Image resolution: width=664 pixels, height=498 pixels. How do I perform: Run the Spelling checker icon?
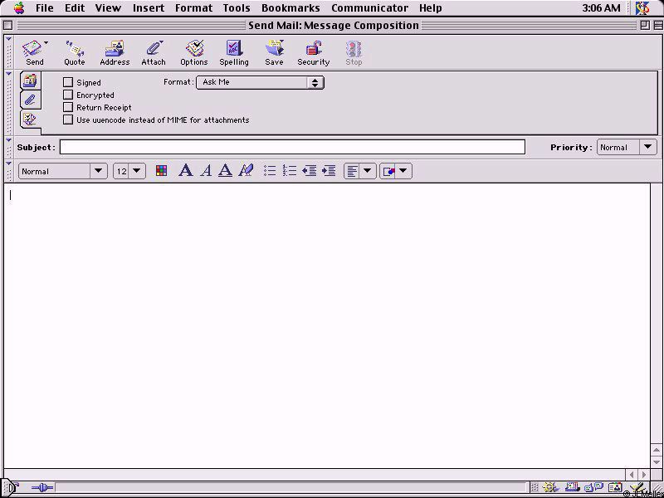click(234, 53)
